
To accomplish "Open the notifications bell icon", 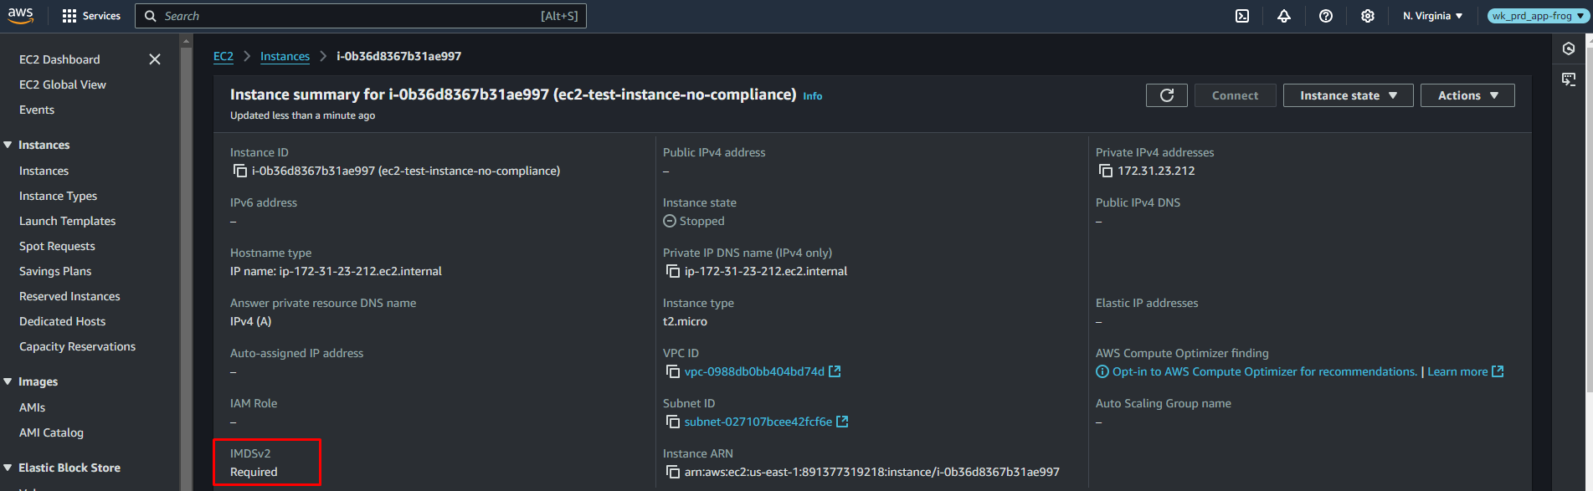I will [x=1284, y=16].
